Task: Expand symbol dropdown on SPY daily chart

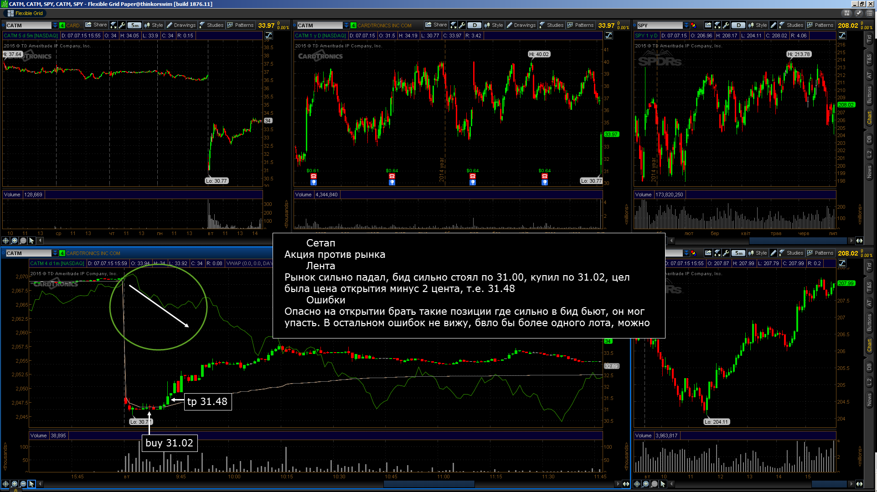Action: point(686,26)
